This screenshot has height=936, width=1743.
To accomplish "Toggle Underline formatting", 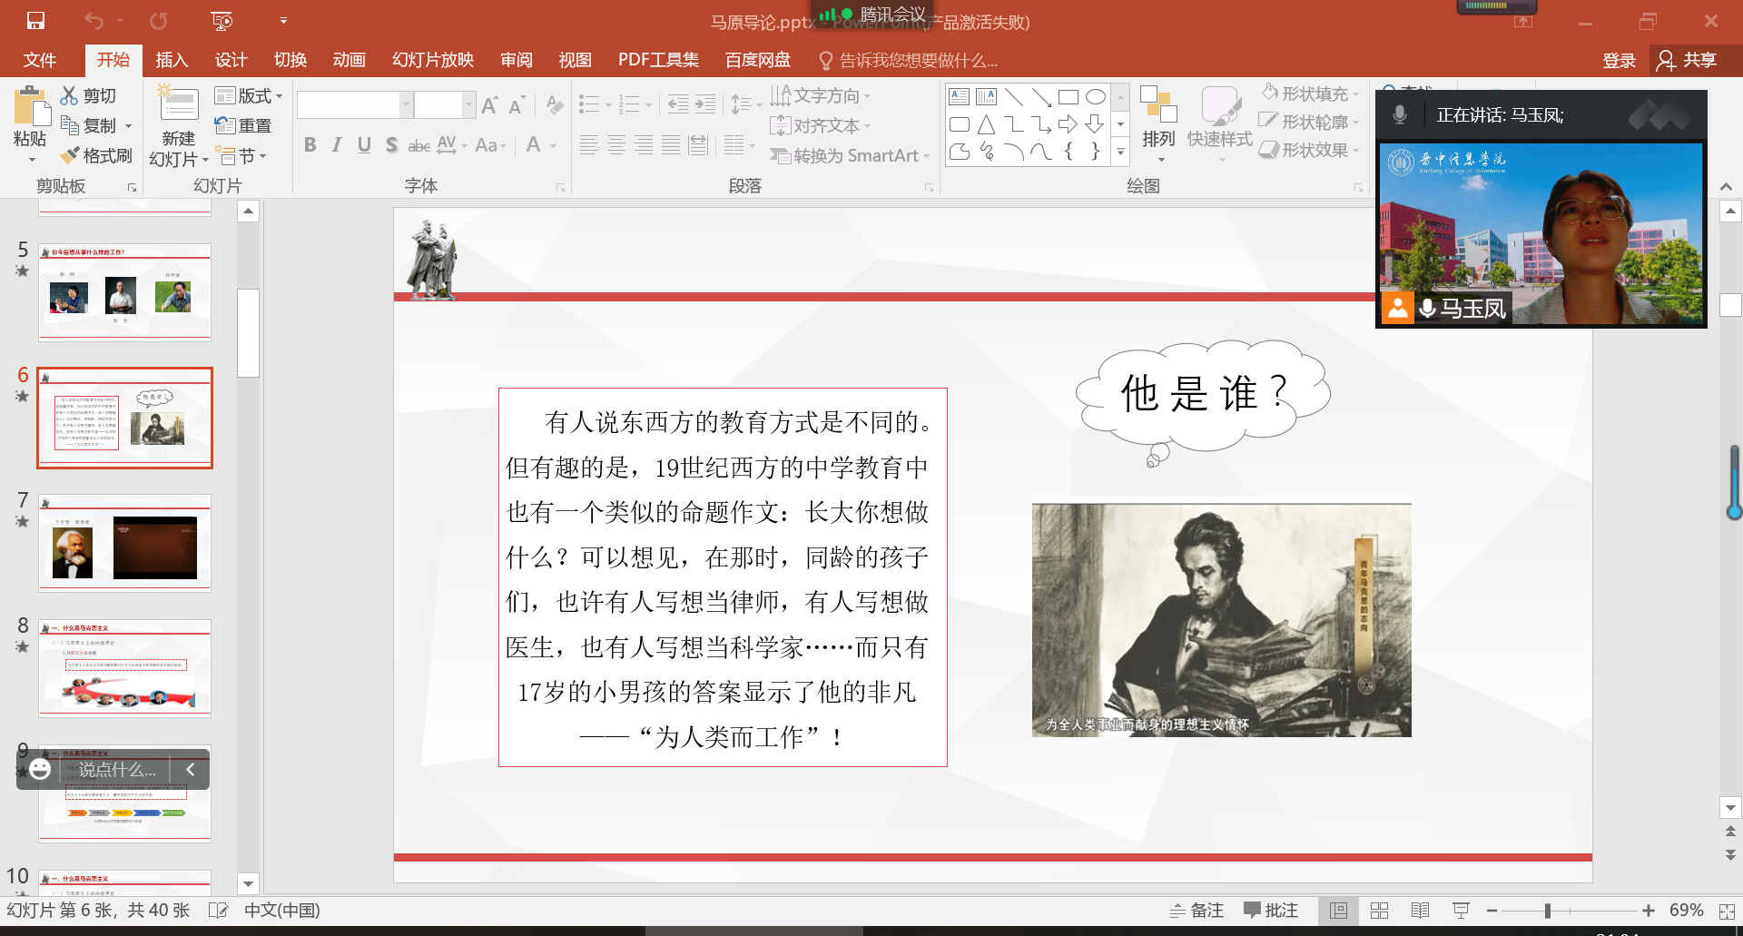I will coord(364,145).
